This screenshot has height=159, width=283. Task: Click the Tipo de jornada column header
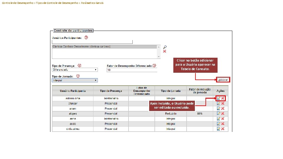171,91
